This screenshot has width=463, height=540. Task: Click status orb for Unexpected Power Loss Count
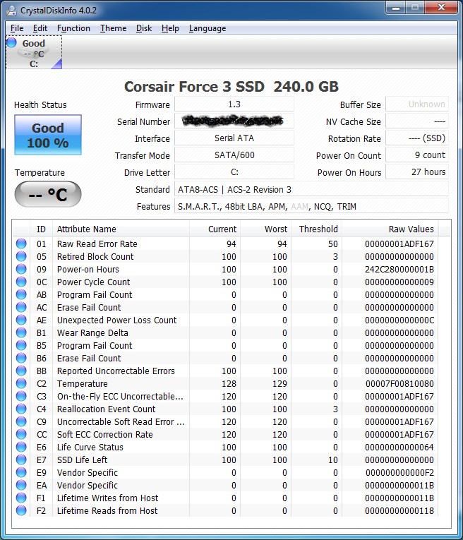point(21,320)
